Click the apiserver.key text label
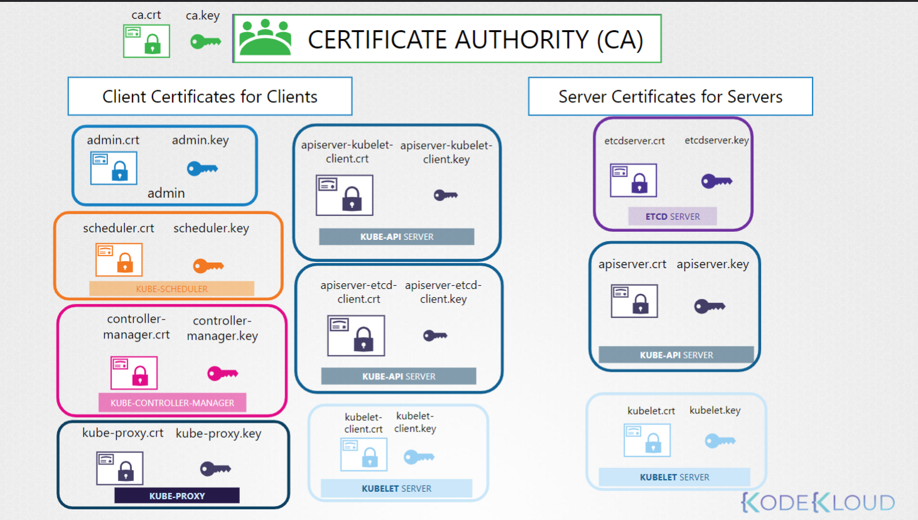The width and height of the screenshot is (918, 520). 713,264
